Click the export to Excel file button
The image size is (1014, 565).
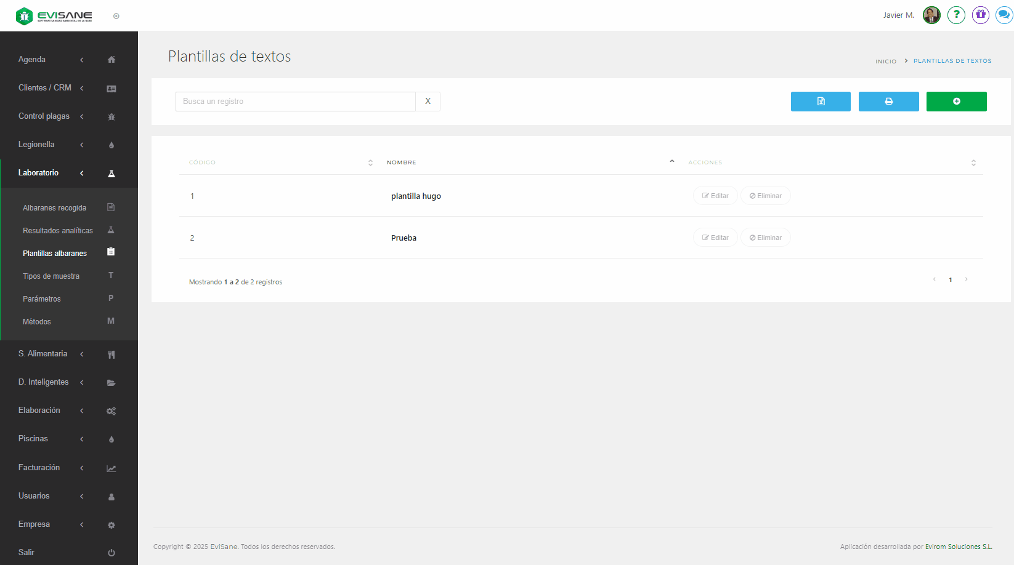pos(821,102)
